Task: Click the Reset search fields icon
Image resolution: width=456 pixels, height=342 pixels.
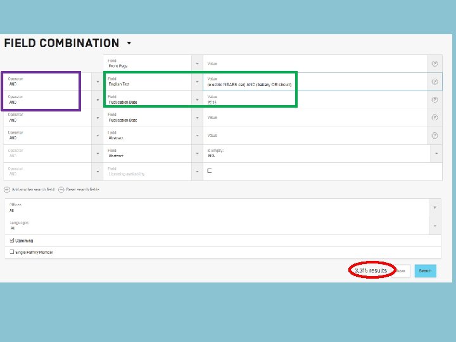Action: 61,189
